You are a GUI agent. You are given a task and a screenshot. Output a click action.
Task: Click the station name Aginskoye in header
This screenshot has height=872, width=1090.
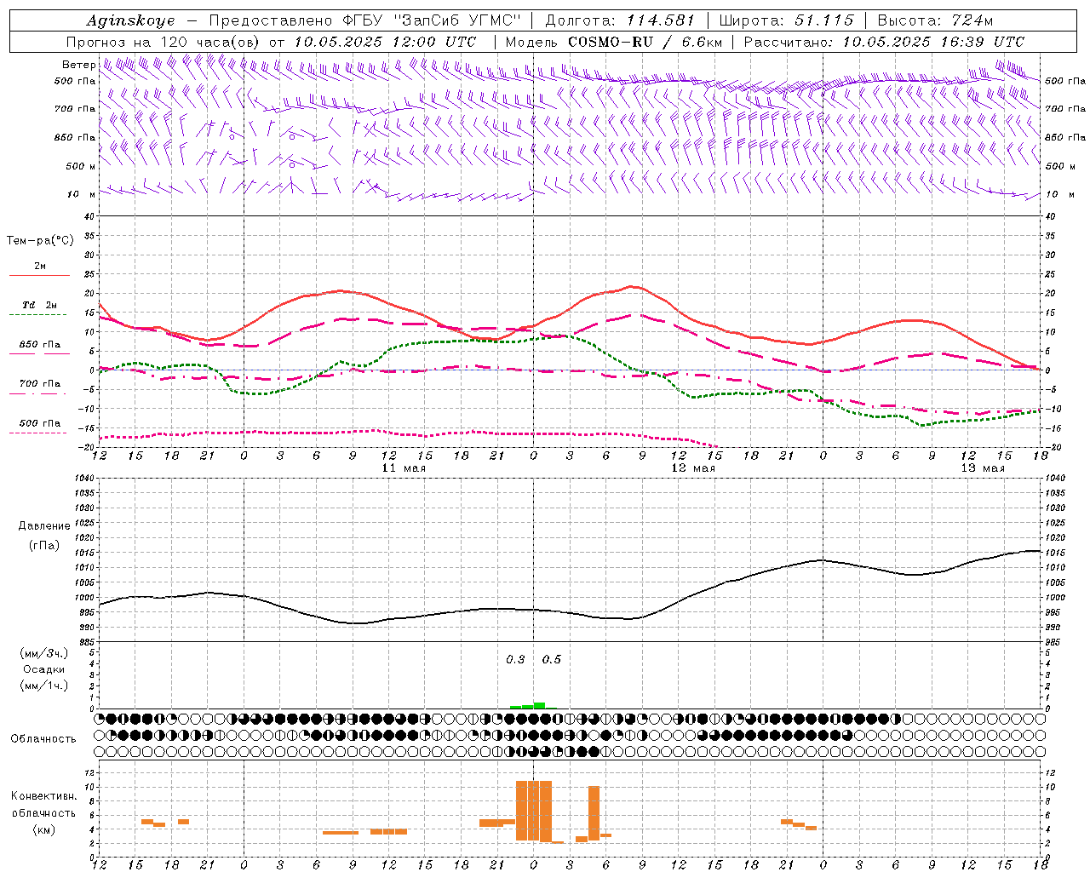(x=131, y=20)
